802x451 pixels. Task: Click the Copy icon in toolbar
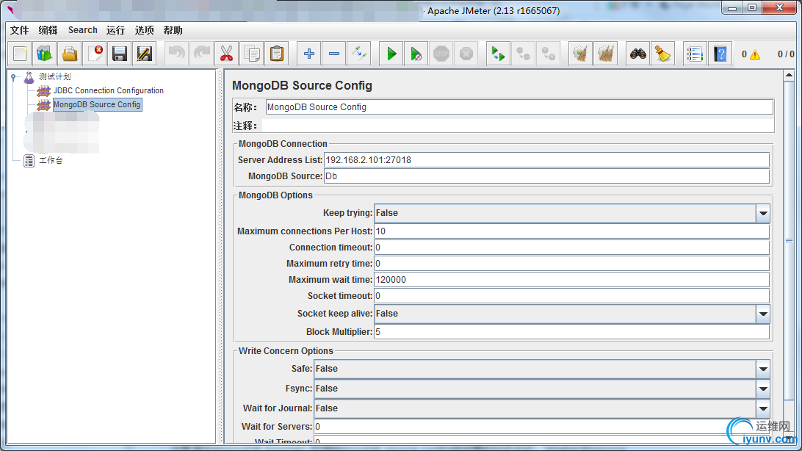(x=252, y=54)
